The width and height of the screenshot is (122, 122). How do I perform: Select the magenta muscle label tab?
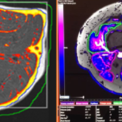82,103
